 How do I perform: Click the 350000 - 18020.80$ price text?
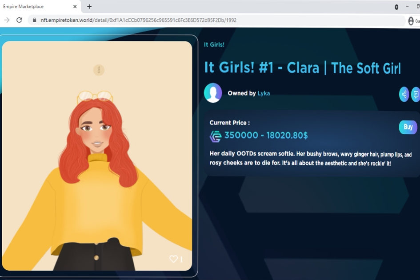pyautogui.click(x=266, y=136)
